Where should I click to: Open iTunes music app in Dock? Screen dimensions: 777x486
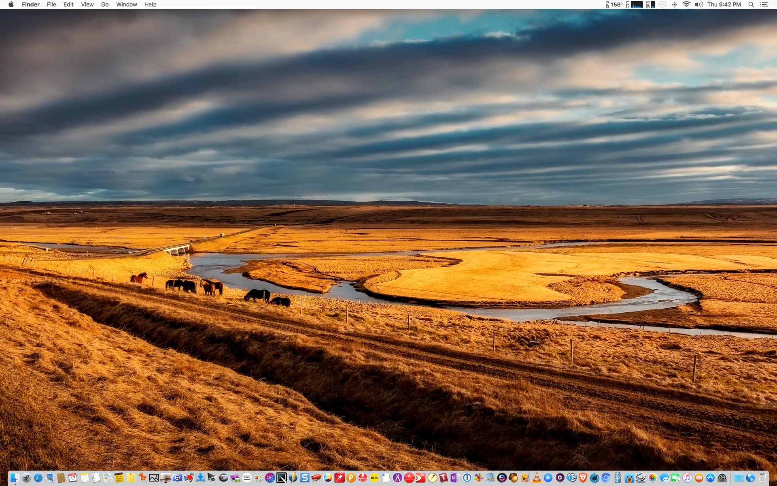coord(687,478)
